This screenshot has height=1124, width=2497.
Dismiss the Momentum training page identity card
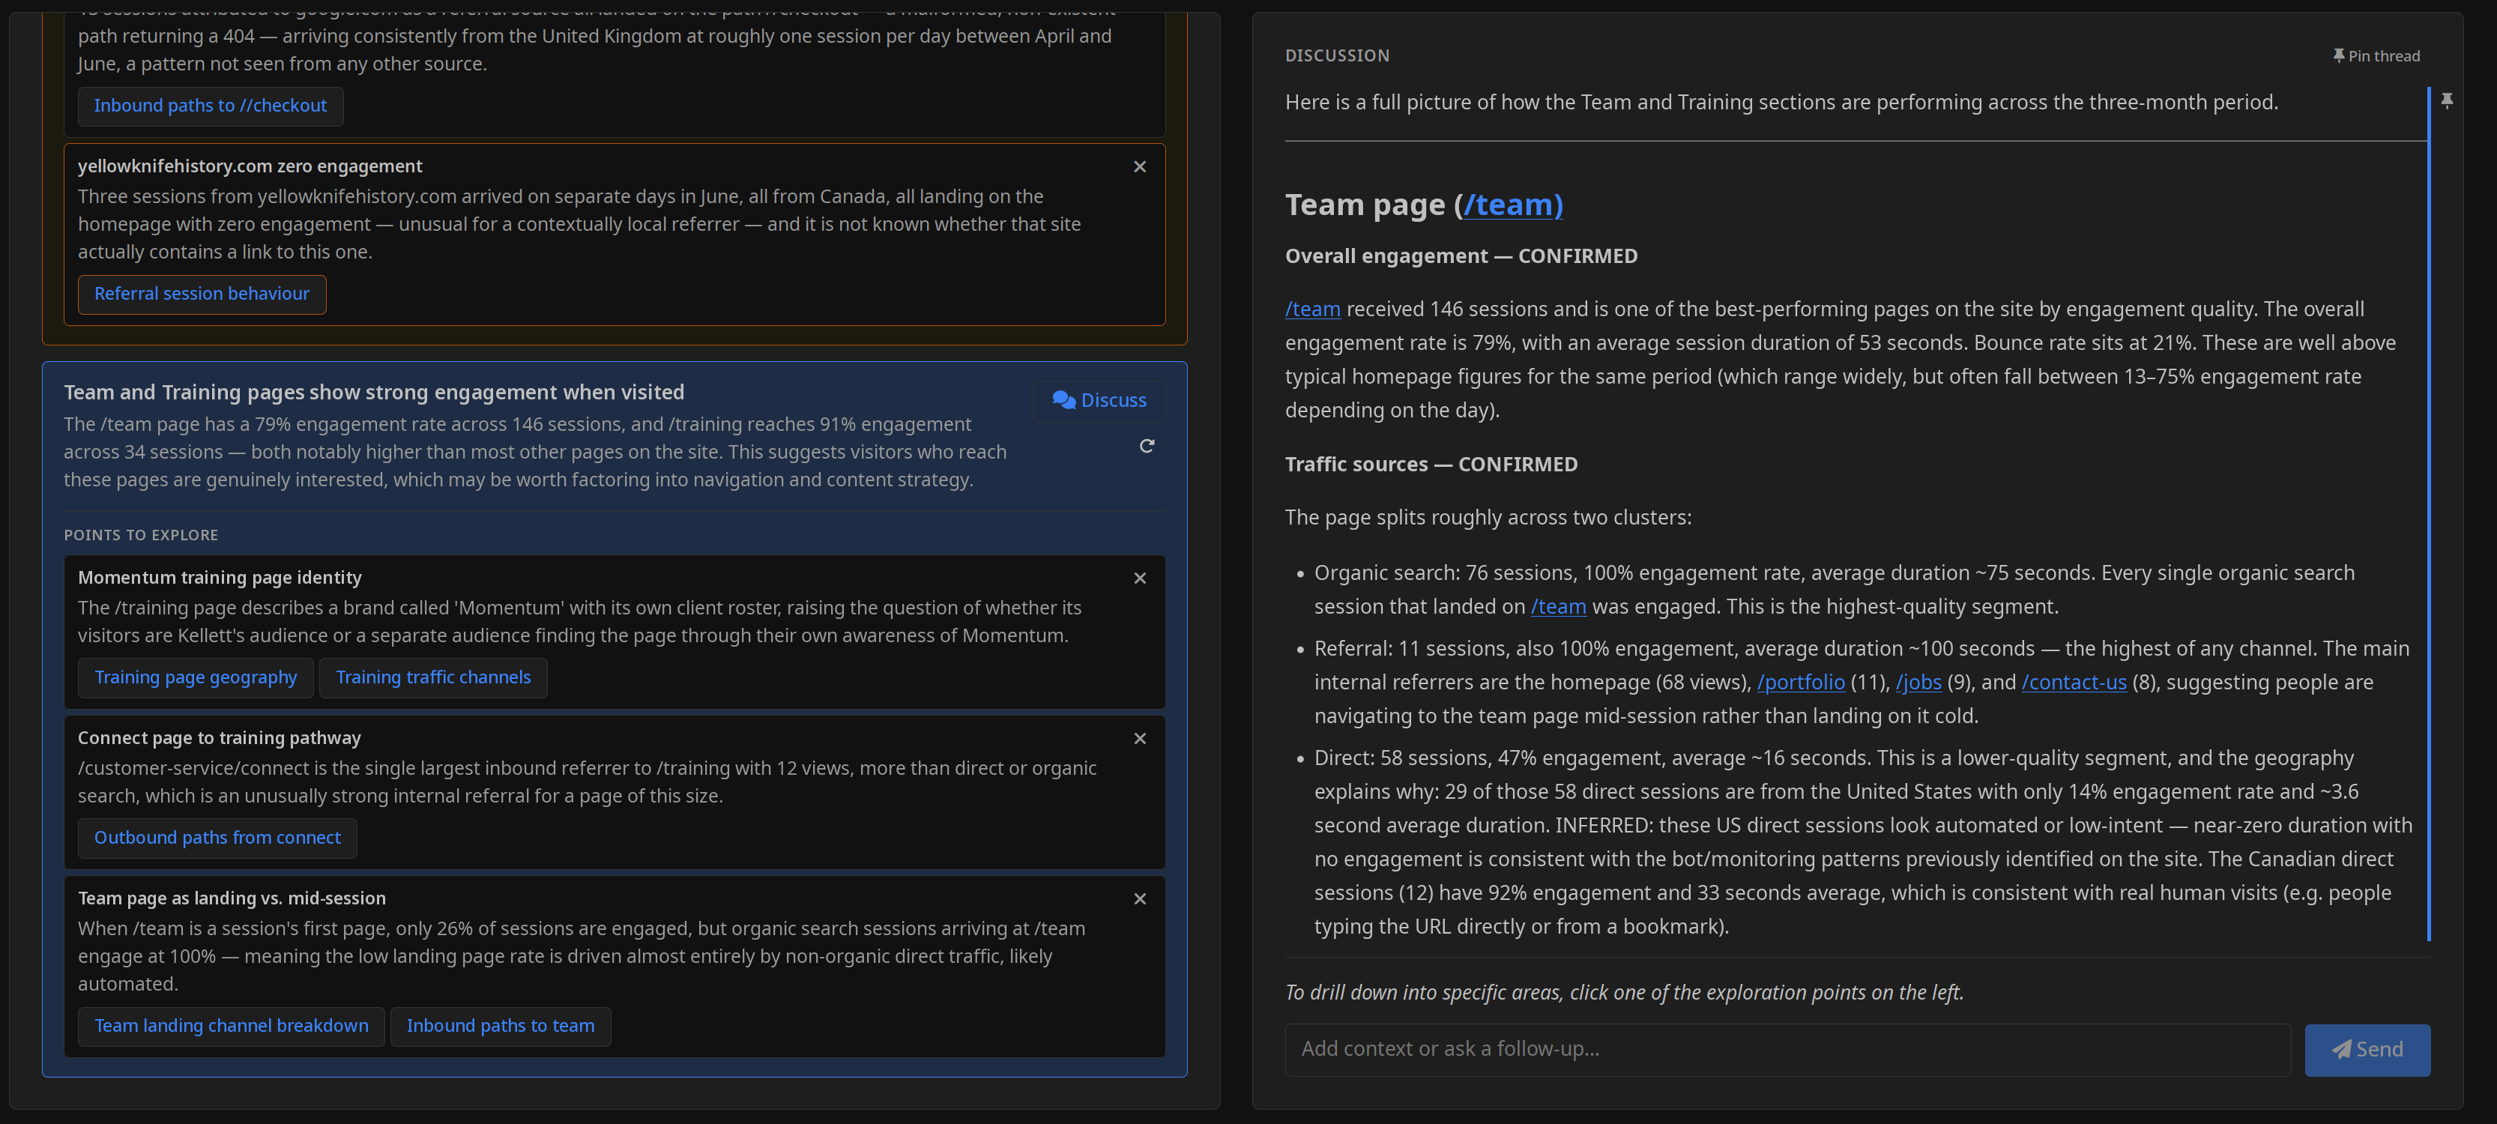click(1140, 578)
